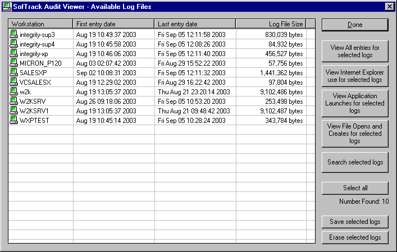
Task: Sort by Last entry date column header
Action: click(195, 24)
